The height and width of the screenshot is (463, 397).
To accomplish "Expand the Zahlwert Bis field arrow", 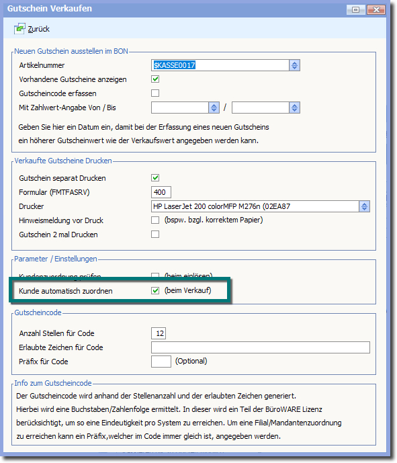I will point(294,108).
